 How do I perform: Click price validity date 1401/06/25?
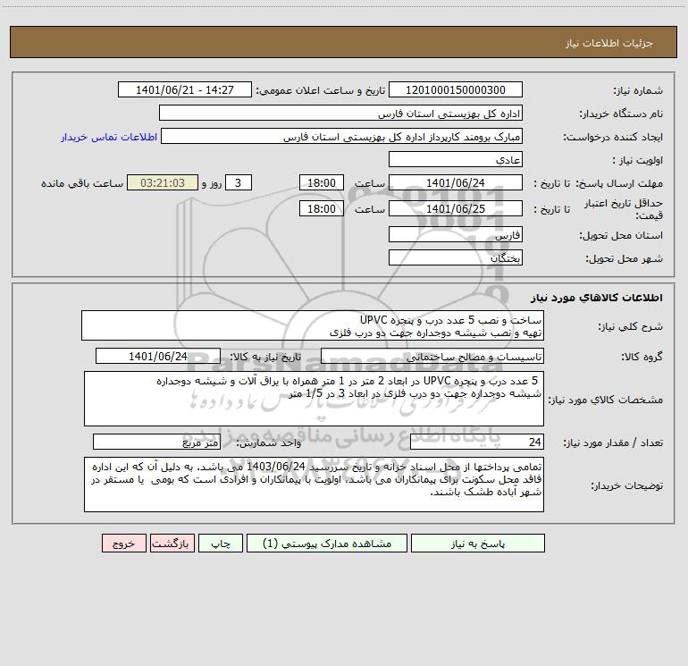[x=456, y=208]
